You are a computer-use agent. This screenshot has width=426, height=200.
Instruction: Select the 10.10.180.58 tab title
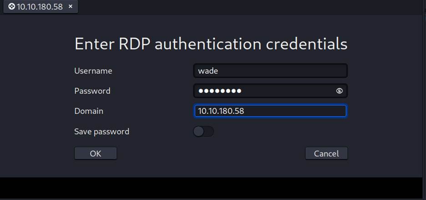tap(40, 7)
